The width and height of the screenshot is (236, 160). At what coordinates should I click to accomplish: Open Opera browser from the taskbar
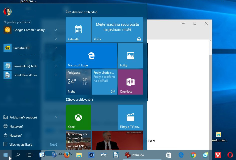[x=230, y=155]
